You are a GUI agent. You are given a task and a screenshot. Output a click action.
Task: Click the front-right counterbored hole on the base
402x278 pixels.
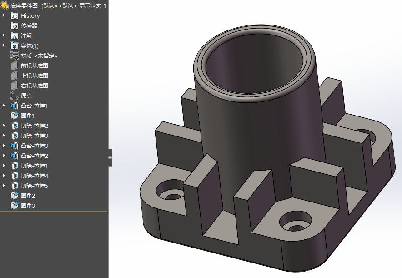pyautogui.click(x=295, y=221)
